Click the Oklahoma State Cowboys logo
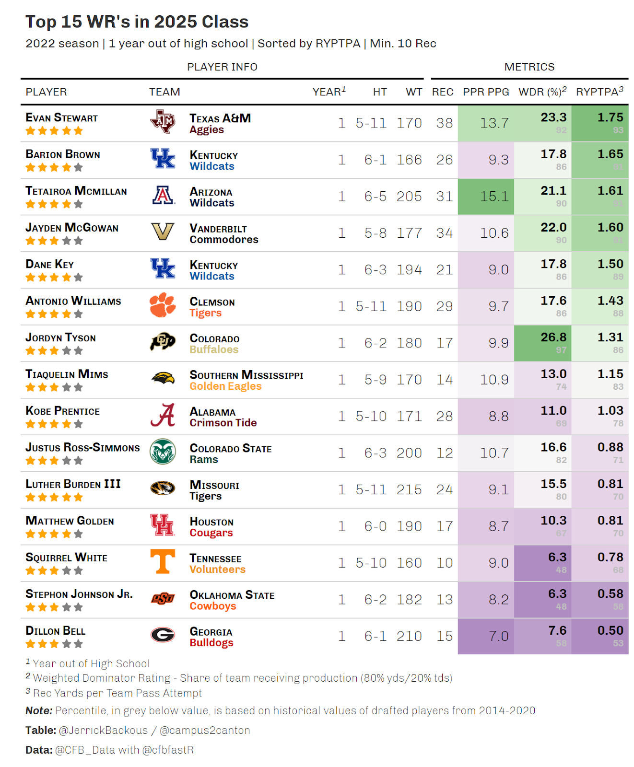This screenshot has width=634, height=767. (163, 599)
